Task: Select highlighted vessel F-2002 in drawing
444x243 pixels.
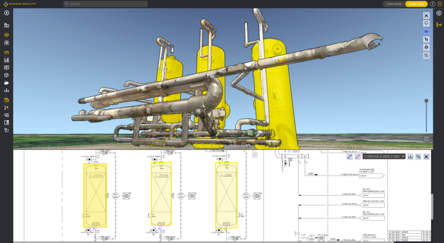Action: [226, 195]
